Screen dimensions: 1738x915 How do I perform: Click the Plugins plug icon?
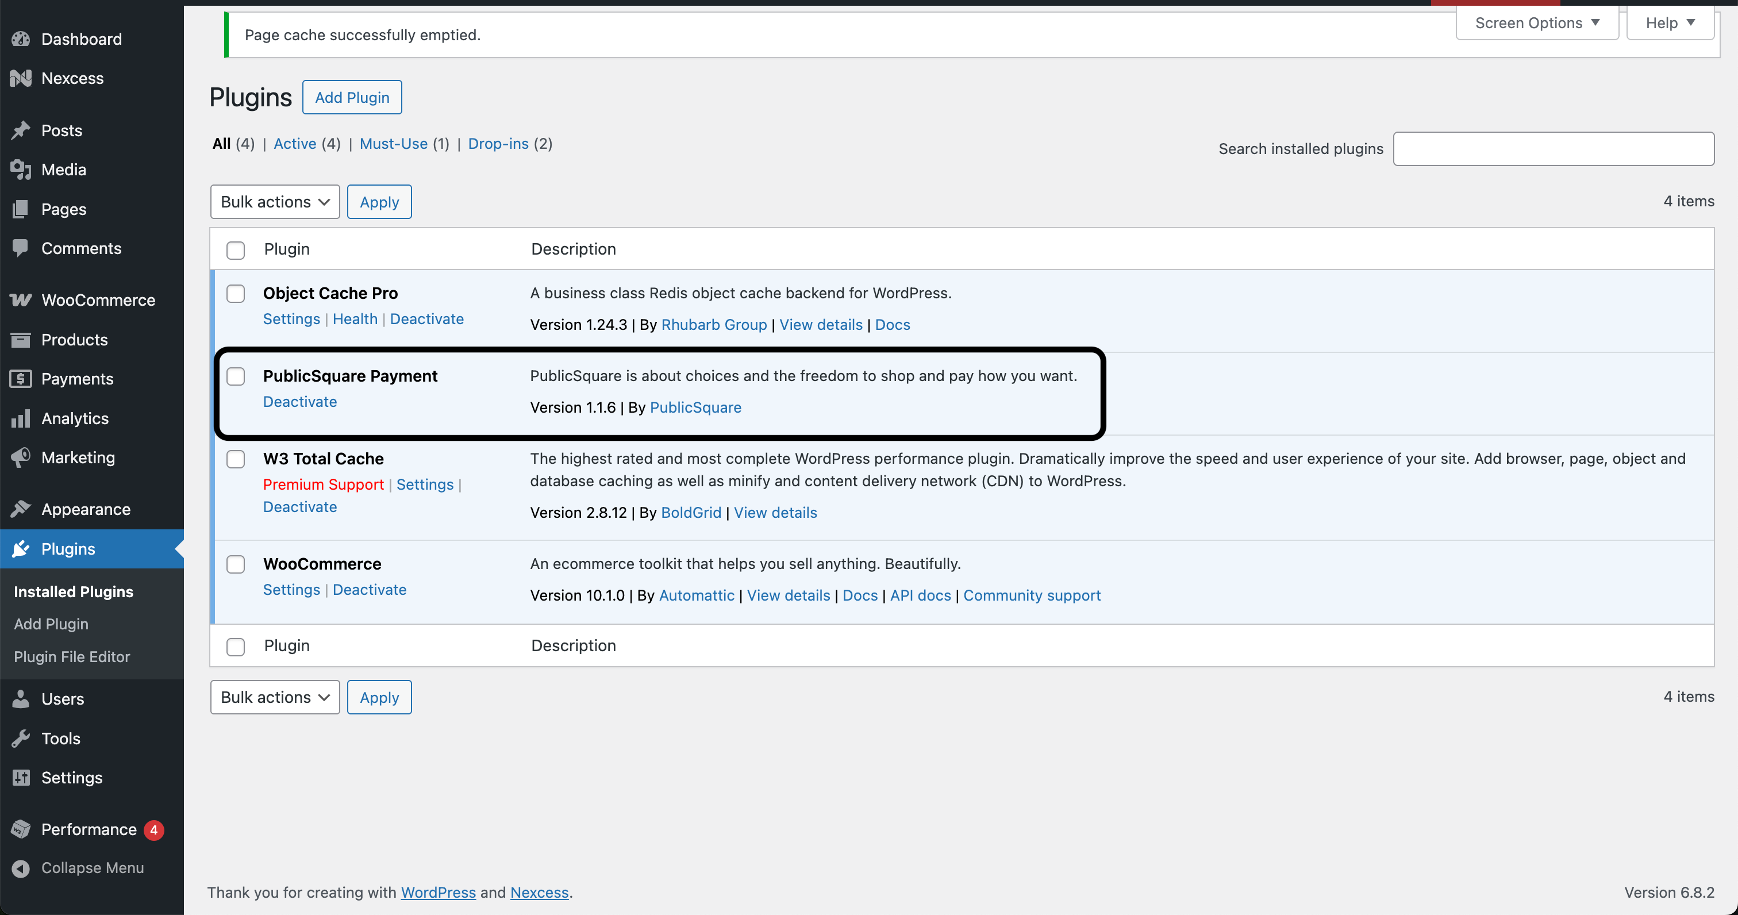20,548
